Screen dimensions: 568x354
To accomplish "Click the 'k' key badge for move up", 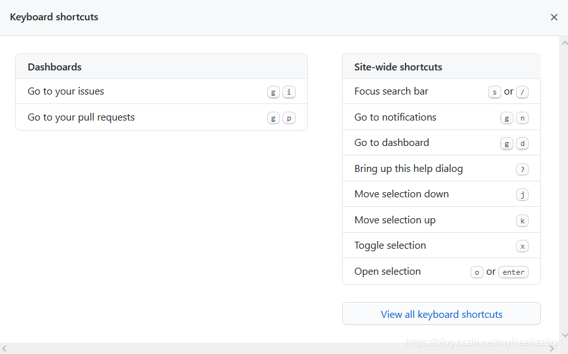I will [522, 221].
